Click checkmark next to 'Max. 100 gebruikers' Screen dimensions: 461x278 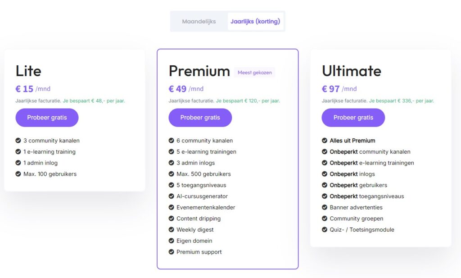point(18,174)
